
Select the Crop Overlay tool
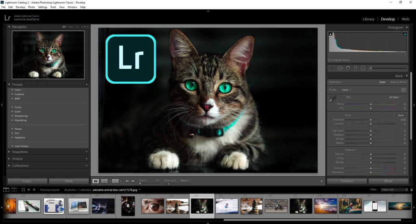[332, 68]
